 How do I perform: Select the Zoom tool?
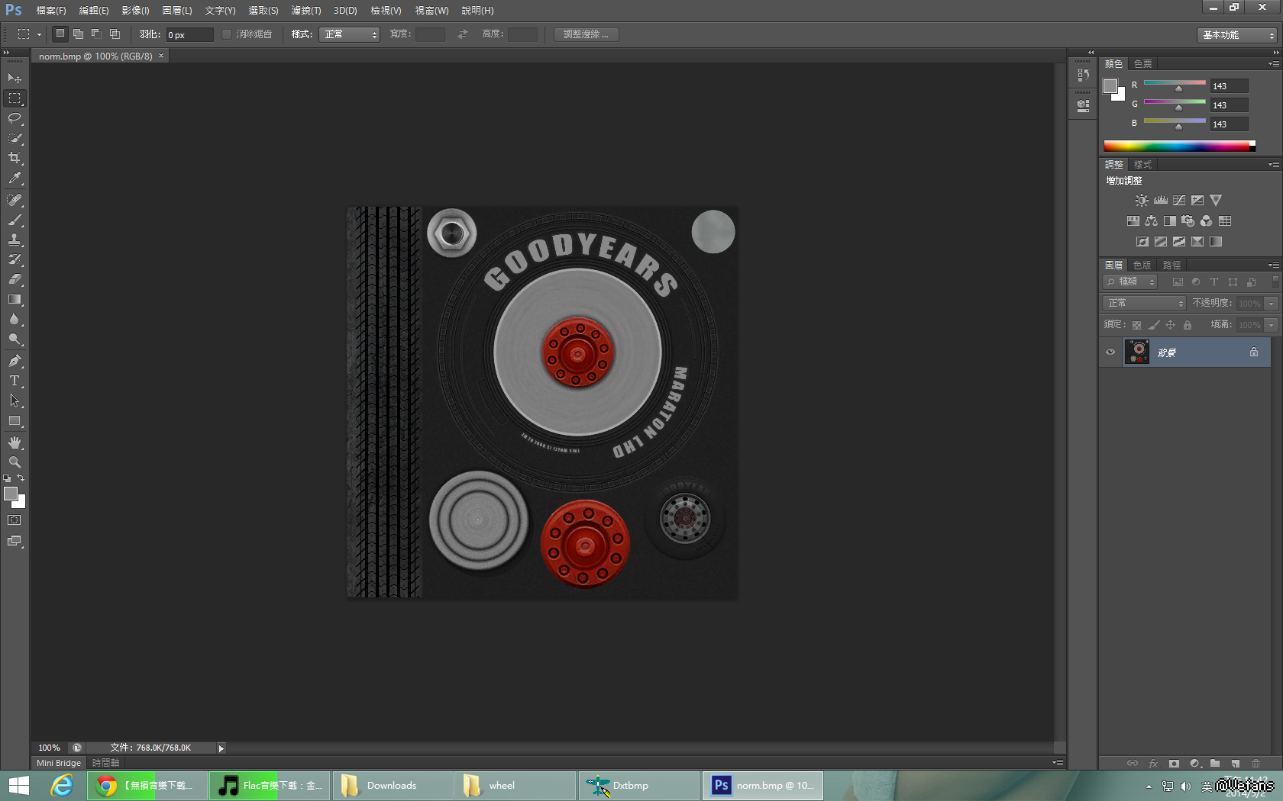[x=15, y=462]
